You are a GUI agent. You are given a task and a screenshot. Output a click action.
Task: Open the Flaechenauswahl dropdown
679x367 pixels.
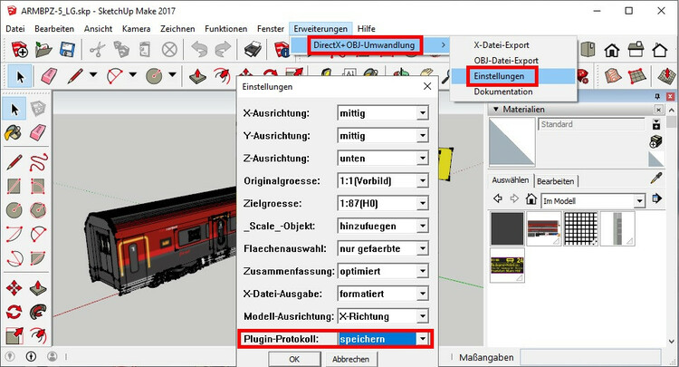[x=422, y=248]
